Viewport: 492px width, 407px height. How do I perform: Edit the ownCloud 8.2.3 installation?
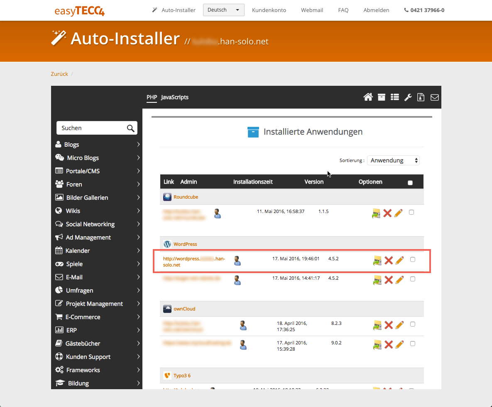(400, 325)
